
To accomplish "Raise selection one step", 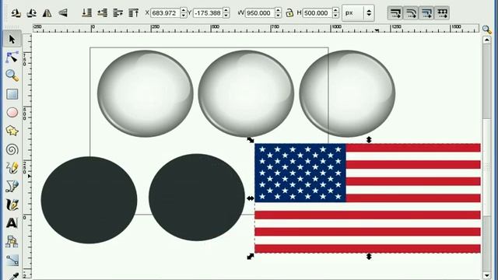I will click(x=117, y=13).
